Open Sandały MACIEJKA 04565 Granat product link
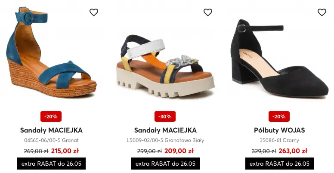This screenshot has height=173, width=334. point(51,130)
